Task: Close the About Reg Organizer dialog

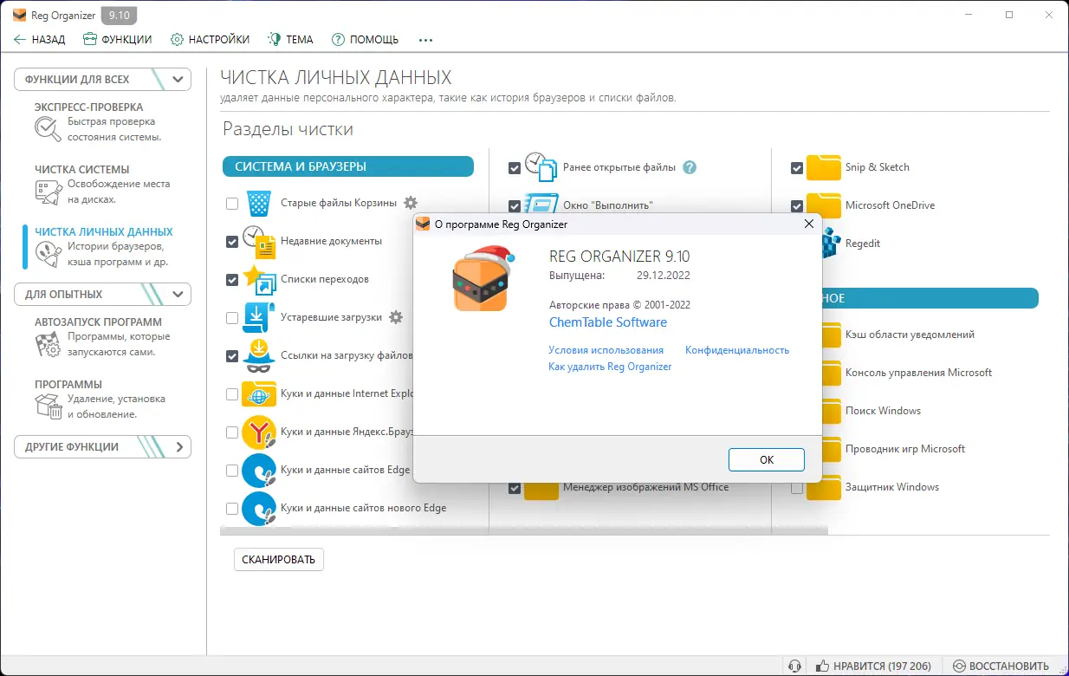Action: (x=809, y=224)
